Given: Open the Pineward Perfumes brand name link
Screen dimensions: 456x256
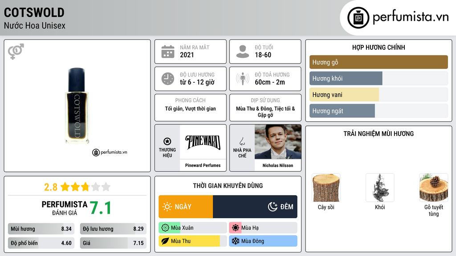Looking at the screenshot, I should pyautogui.click(x=203, y=165).
